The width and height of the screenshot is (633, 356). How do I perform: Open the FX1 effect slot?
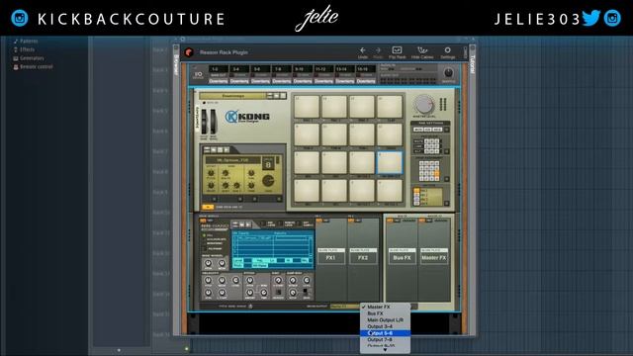[x=331, y=257]
